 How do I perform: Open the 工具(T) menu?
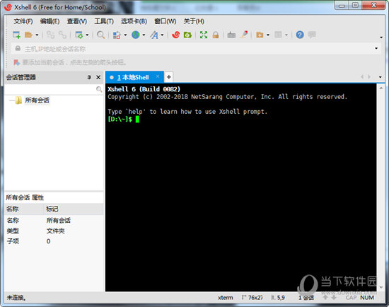104,21
